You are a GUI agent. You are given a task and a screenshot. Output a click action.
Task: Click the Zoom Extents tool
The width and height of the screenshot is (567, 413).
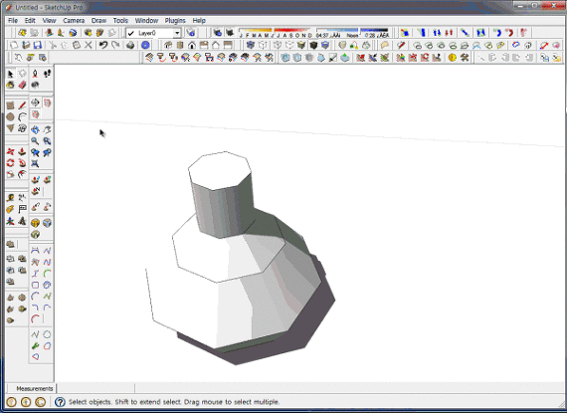(35, 164)
